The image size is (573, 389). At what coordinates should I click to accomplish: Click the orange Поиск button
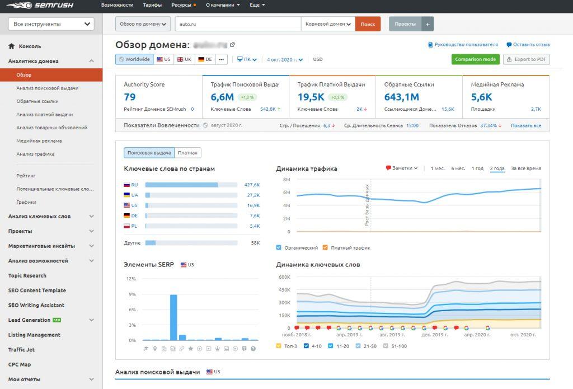point(368,24)
